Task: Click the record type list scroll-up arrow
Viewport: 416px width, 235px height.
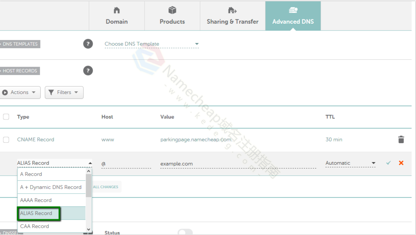Action: pos(88,171)
